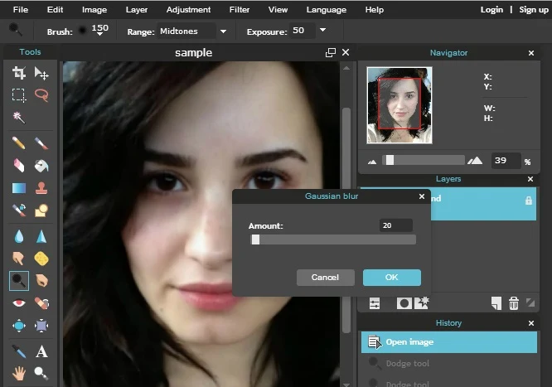Open the Brush size dropdown

click(x=100, y=34)
